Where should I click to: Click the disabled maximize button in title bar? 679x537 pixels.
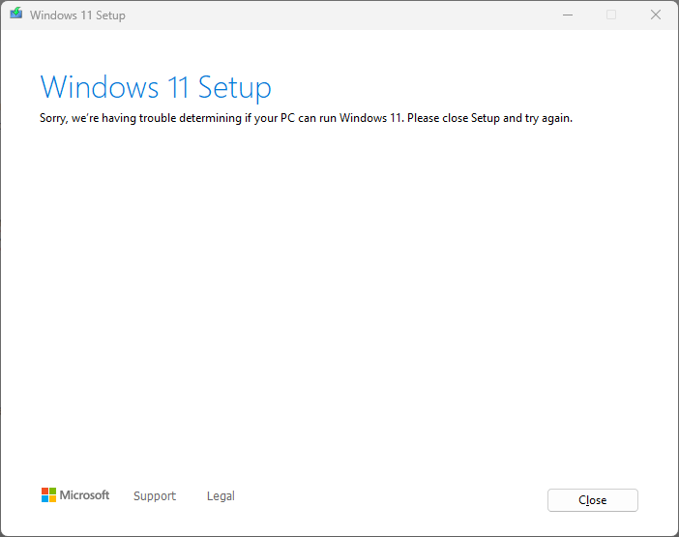[611, 15]
